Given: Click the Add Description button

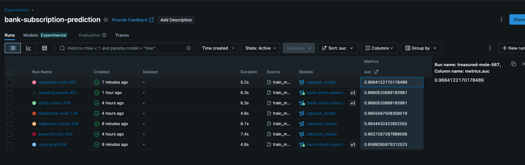Looking at the screenshot, I should [176, 20].
